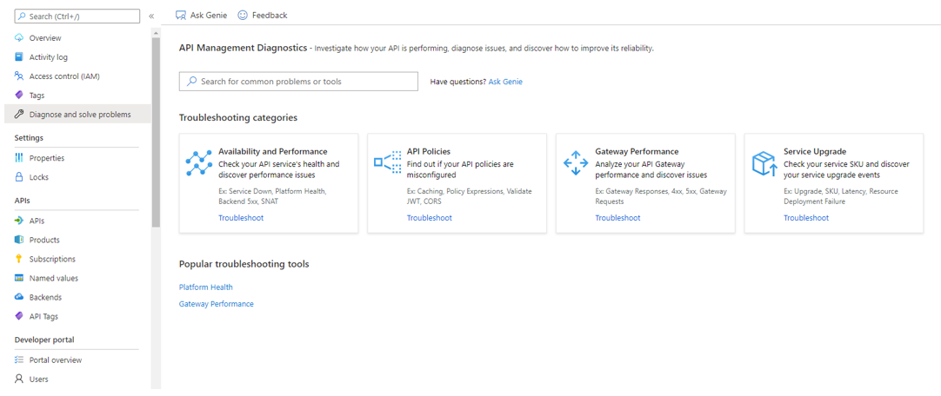The height and width of the screenshot is (396, 941).
Task: Click the magnifier in the problems search box
Action: tap(191, 82)
